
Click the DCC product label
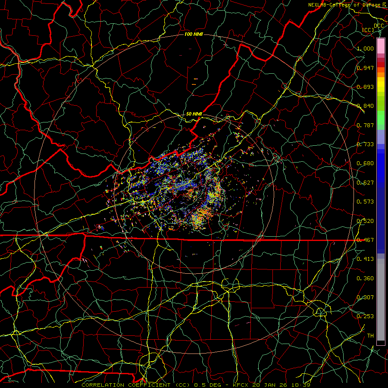click(x=379, y=26)
